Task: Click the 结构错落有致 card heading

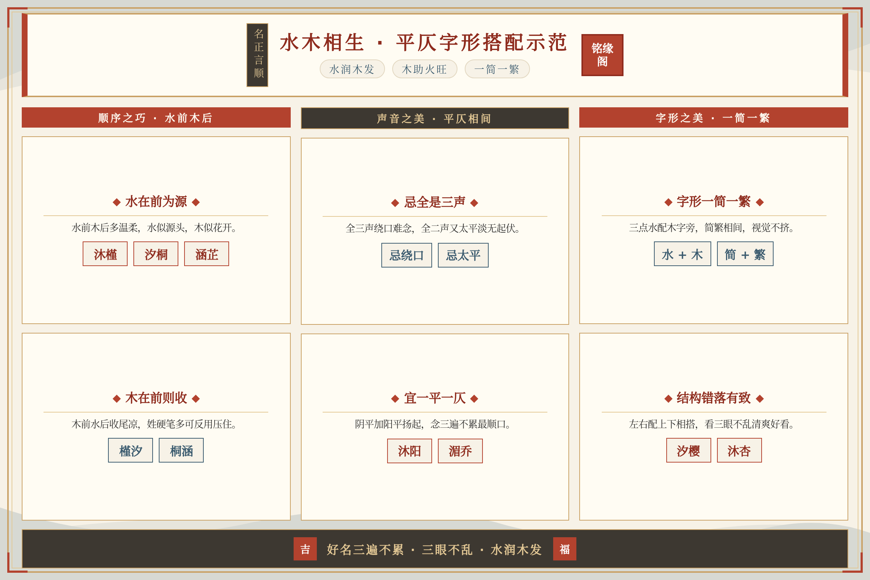Action: pyautogui.click(x=714, y=398)
